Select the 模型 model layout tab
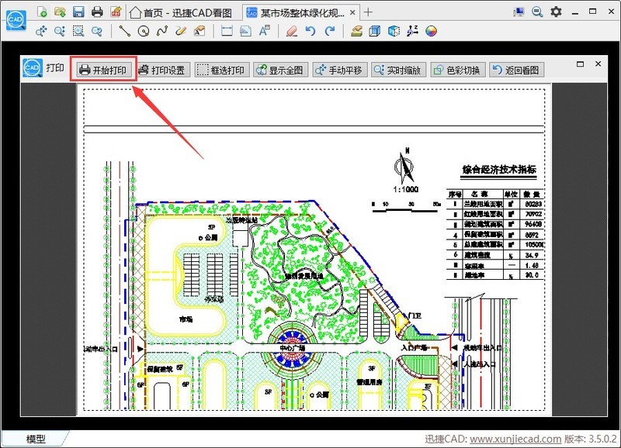The height and width of the screenshot is (448, 621). pyautogui.click(x=36, y=439)
